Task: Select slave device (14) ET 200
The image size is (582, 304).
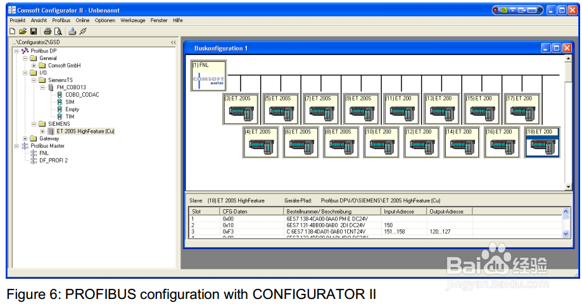Action: point(462,143)
